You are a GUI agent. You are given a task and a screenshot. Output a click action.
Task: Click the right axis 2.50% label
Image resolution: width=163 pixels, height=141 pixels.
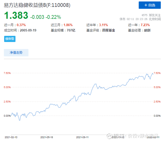[x=157, y=101]
